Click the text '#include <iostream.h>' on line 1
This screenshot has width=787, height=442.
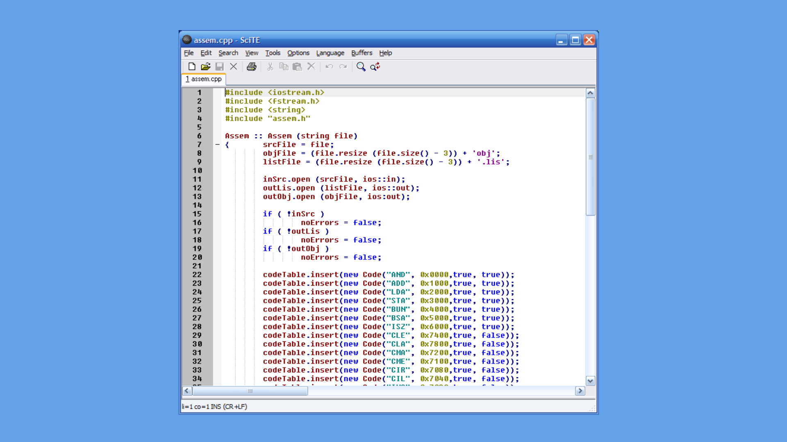point(275,92)
